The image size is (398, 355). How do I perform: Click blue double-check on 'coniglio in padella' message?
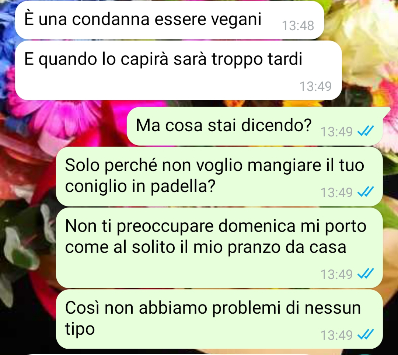pos(366,192)
